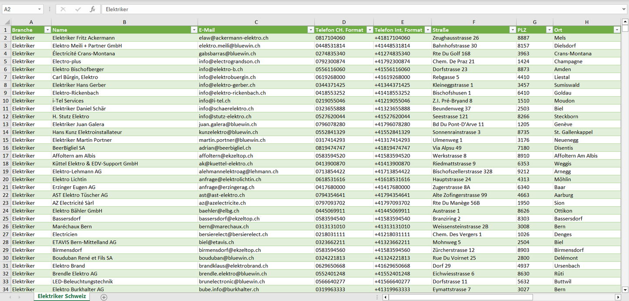Add a new sheet with plus button
Image resolution: width=629 pixels, height=301 pixels.
104,297
